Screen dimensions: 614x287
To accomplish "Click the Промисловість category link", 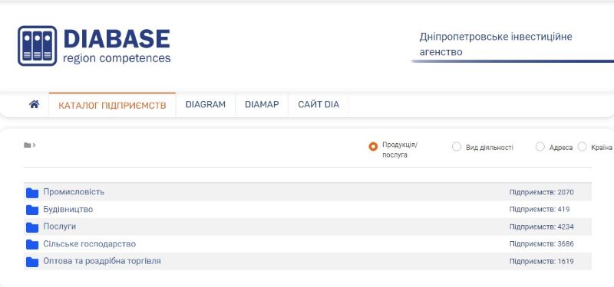I will [74, 192].
